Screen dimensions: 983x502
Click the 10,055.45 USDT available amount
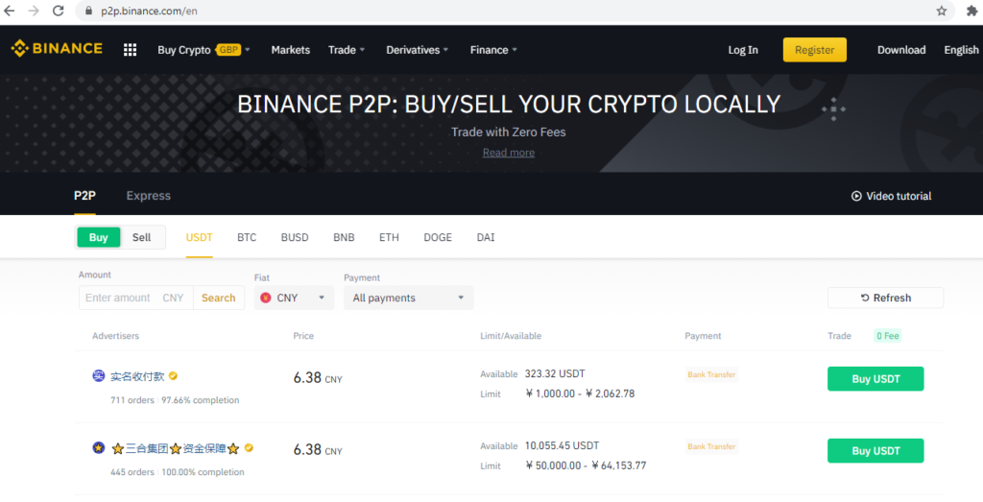pyautogui.click(x=562, y=445)
